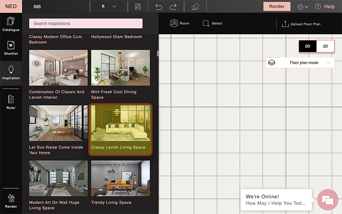Click Mint Fresh Cool Dining Space title
Image resolution: width=342 pixels, height=214 pixels.
tap(114, 95)
